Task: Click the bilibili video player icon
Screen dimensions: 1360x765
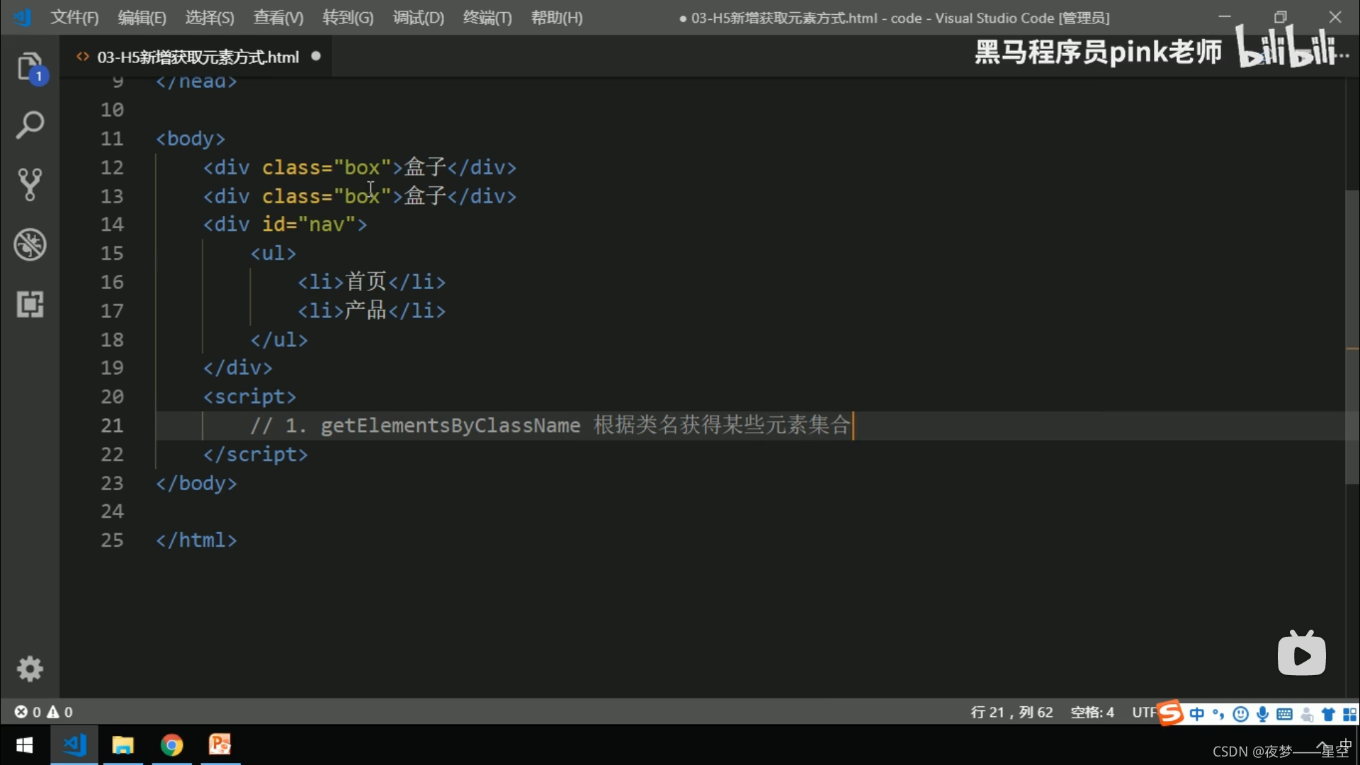Action: click(x=1301, y=653)
